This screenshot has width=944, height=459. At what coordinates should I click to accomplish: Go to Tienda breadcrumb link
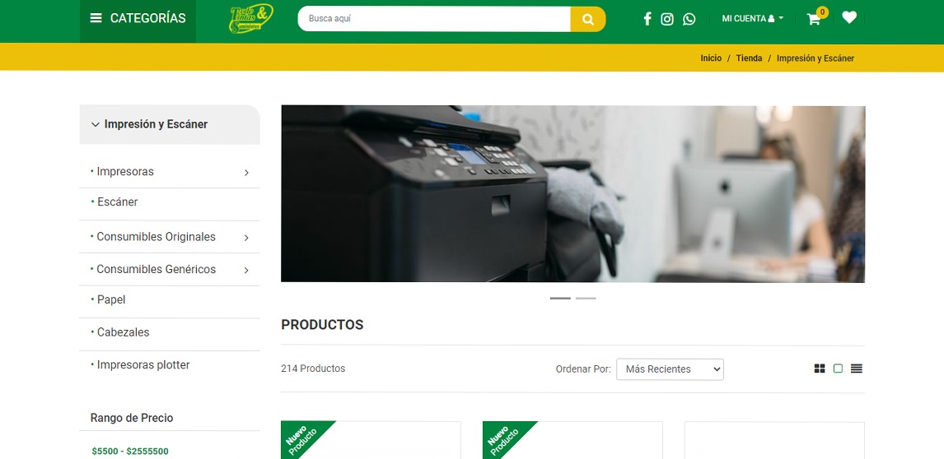[x=749, y=58]
